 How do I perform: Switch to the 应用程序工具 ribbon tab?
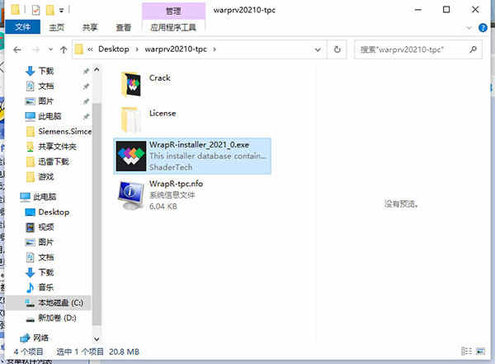[x=173, y=27]
